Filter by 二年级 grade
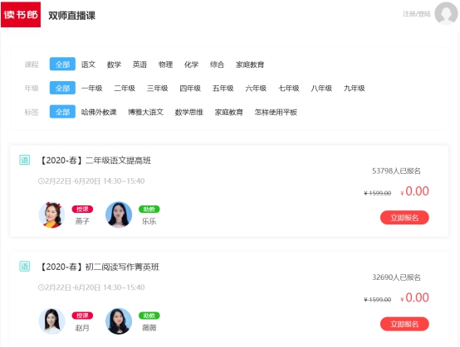 coord(125,88)
